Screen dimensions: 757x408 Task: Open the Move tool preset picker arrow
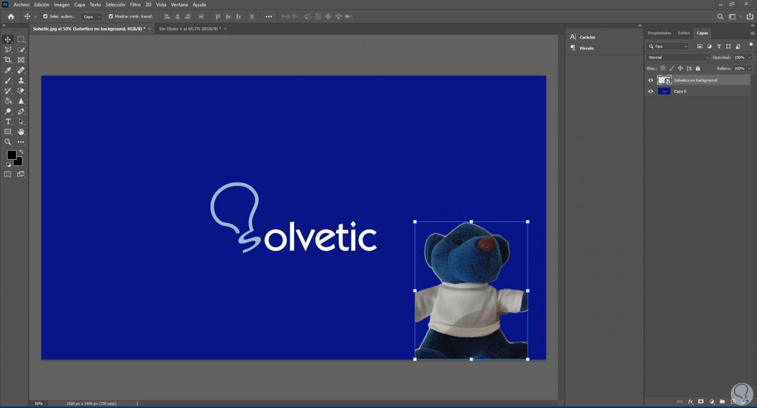point(36,17)
